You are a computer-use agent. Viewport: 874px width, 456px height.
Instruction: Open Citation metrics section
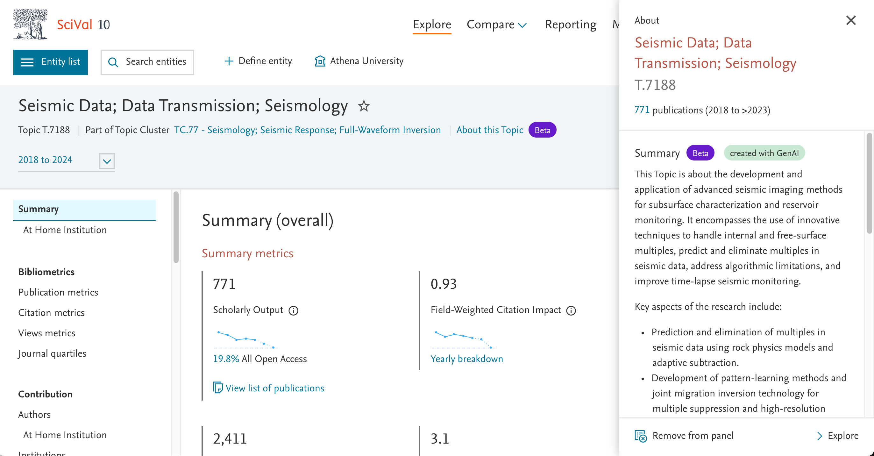click(51, 312)
